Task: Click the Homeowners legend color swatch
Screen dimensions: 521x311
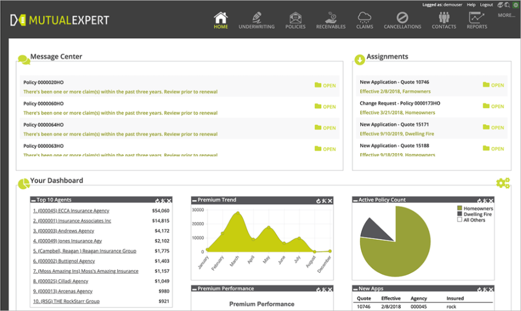Action: (x=459, y=209)
